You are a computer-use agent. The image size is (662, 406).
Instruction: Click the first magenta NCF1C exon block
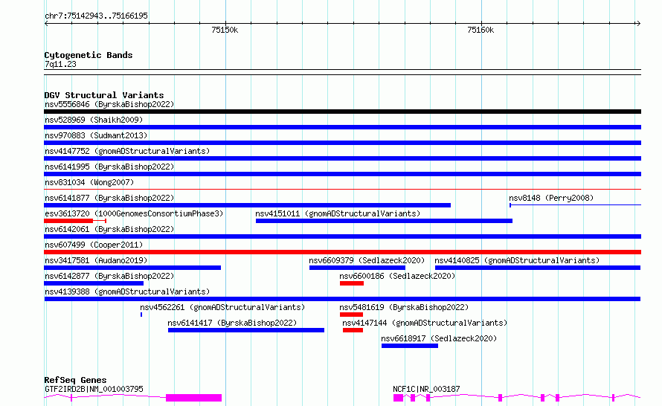(x=398, y=398)
